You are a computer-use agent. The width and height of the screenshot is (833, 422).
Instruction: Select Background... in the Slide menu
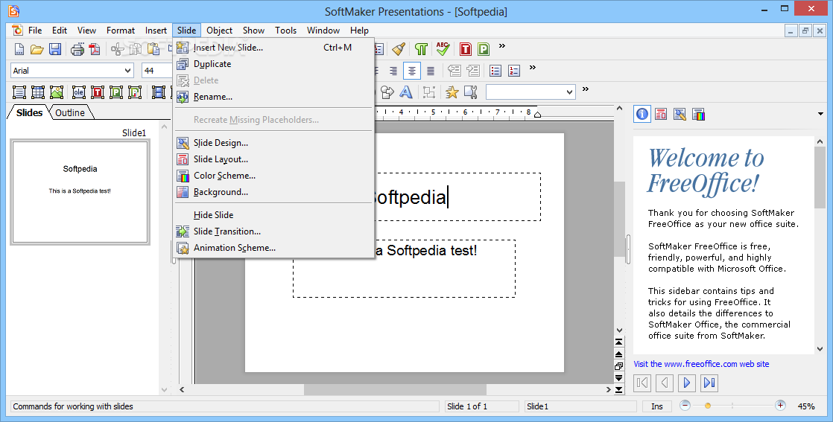274,192
